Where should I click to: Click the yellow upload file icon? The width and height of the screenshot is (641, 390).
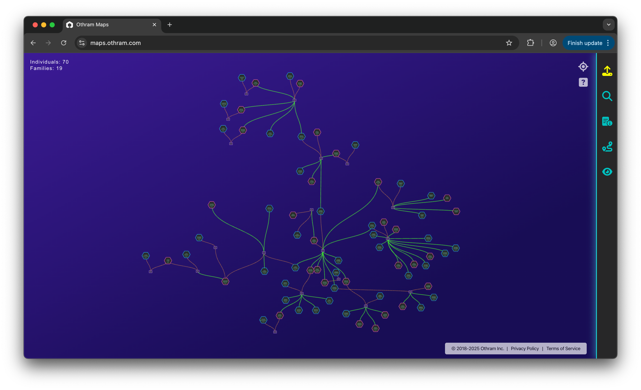607,71
